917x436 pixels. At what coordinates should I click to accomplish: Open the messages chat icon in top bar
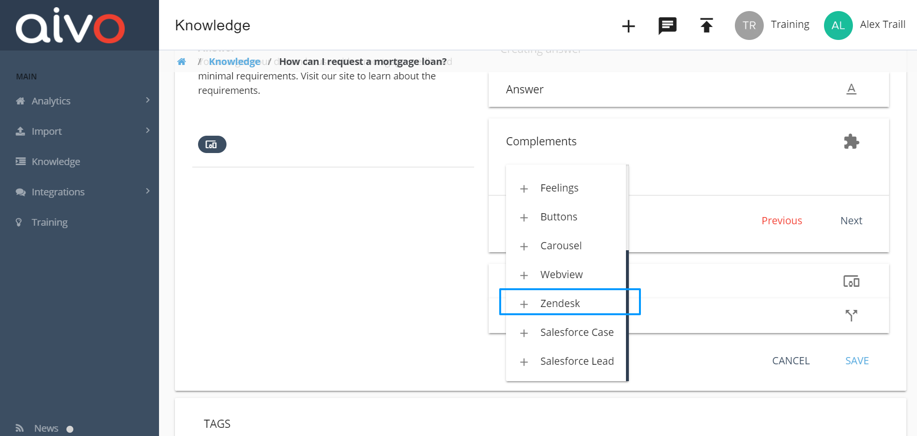[x=667, y=26]
